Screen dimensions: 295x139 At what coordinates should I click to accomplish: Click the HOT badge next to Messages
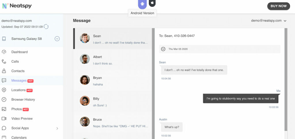click(x=31, y=81)
